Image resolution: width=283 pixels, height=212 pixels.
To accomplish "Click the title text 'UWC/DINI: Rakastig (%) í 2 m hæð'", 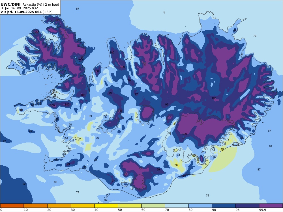I will 30,5.
